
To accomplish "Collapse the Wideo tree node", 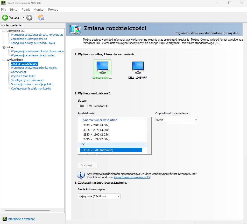I will pos(4,47).
